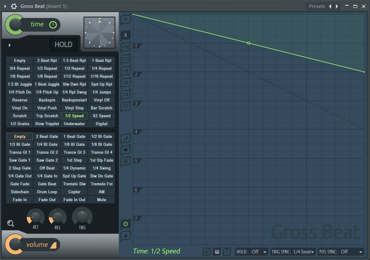Open the TRIG SYNC 1/4 beat dropdown
Viewport: 370px width, 260px height.
(293, 252)
